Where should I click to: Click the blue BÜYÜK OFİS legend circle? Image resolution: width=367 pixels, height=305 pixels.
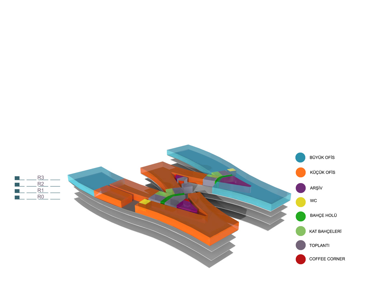[300, 157]
